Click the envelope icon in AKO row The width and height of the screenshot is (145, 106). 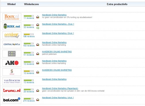[38, 63]
